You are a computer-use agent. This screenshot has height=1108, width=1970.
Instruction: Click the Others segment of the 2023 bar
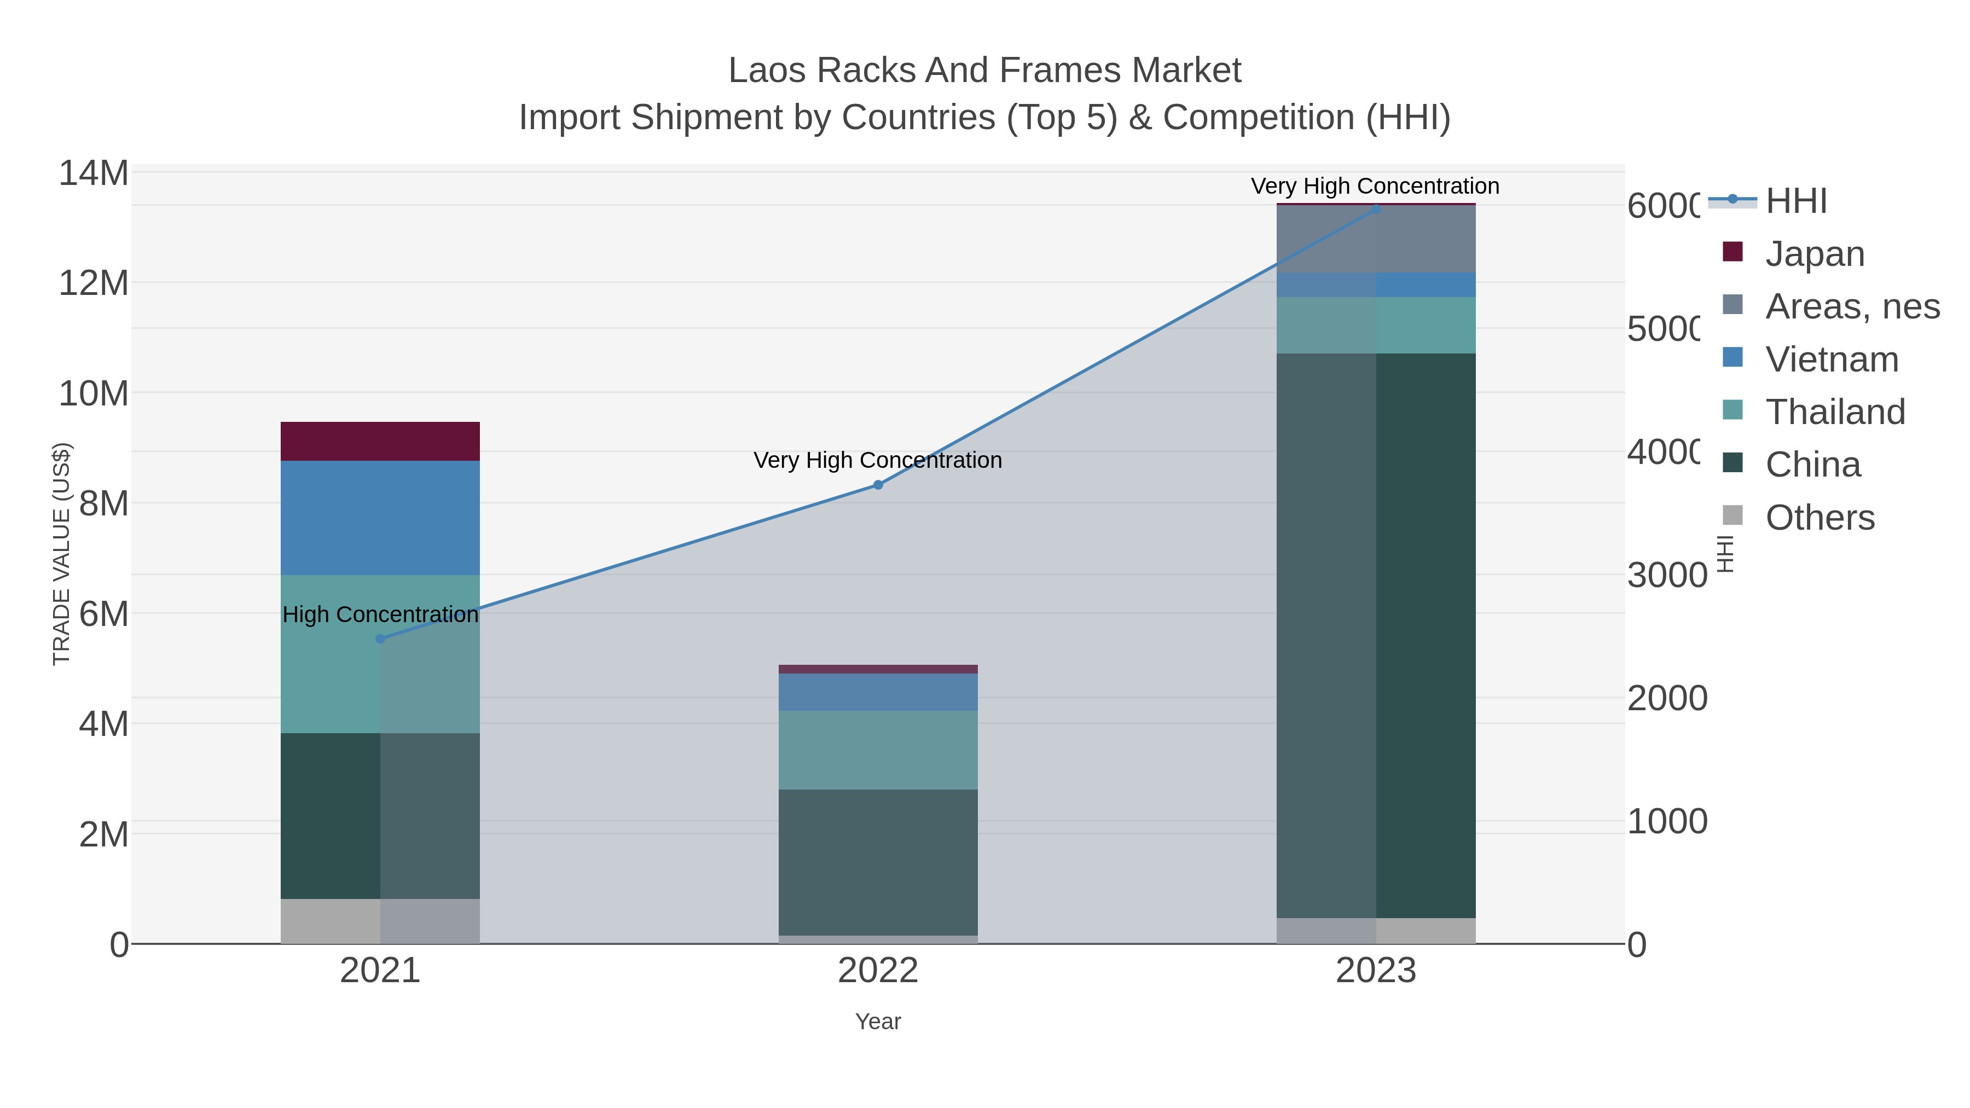click(x=1376, y=931)
